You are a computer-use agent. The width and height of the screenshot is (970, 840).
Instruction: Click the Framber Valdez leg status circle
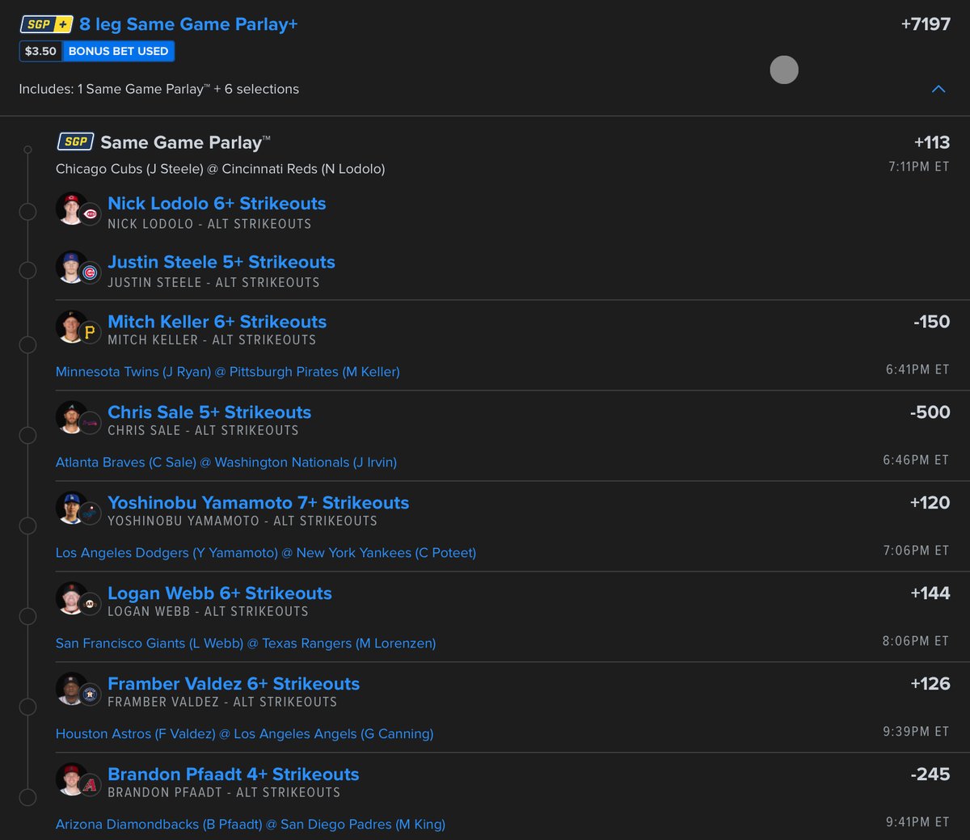click(x=27, y=707)
